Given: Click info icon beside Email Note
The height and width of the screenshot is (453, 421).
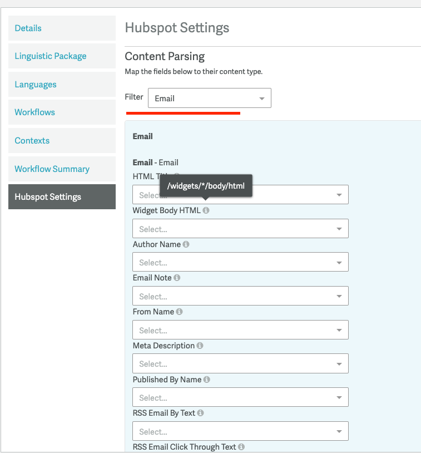Looking at the screenshot, I should (177, 278).
